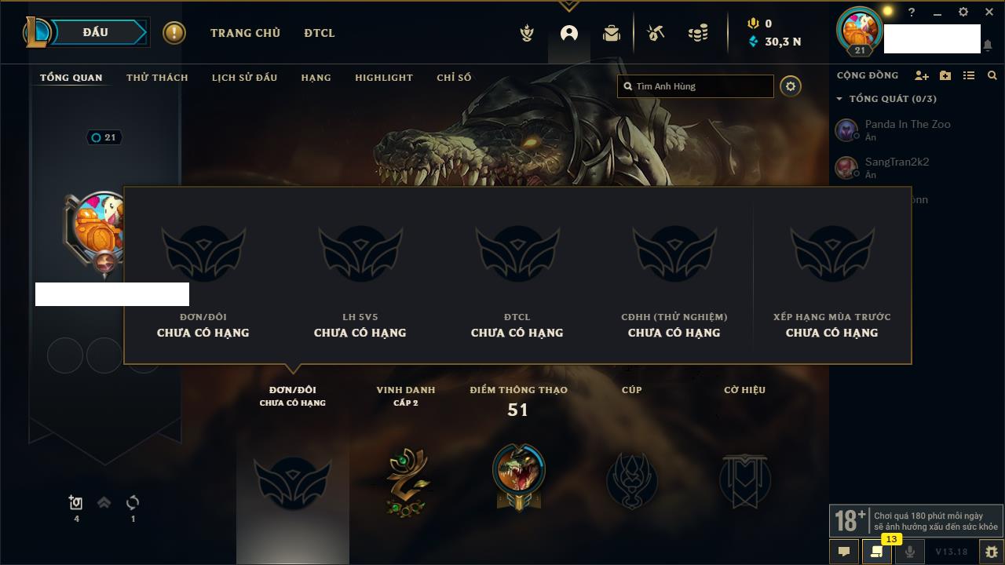Toggle the microphone mute button
This screenshot has width=1005, height=565.
click(x=909, y=552)
